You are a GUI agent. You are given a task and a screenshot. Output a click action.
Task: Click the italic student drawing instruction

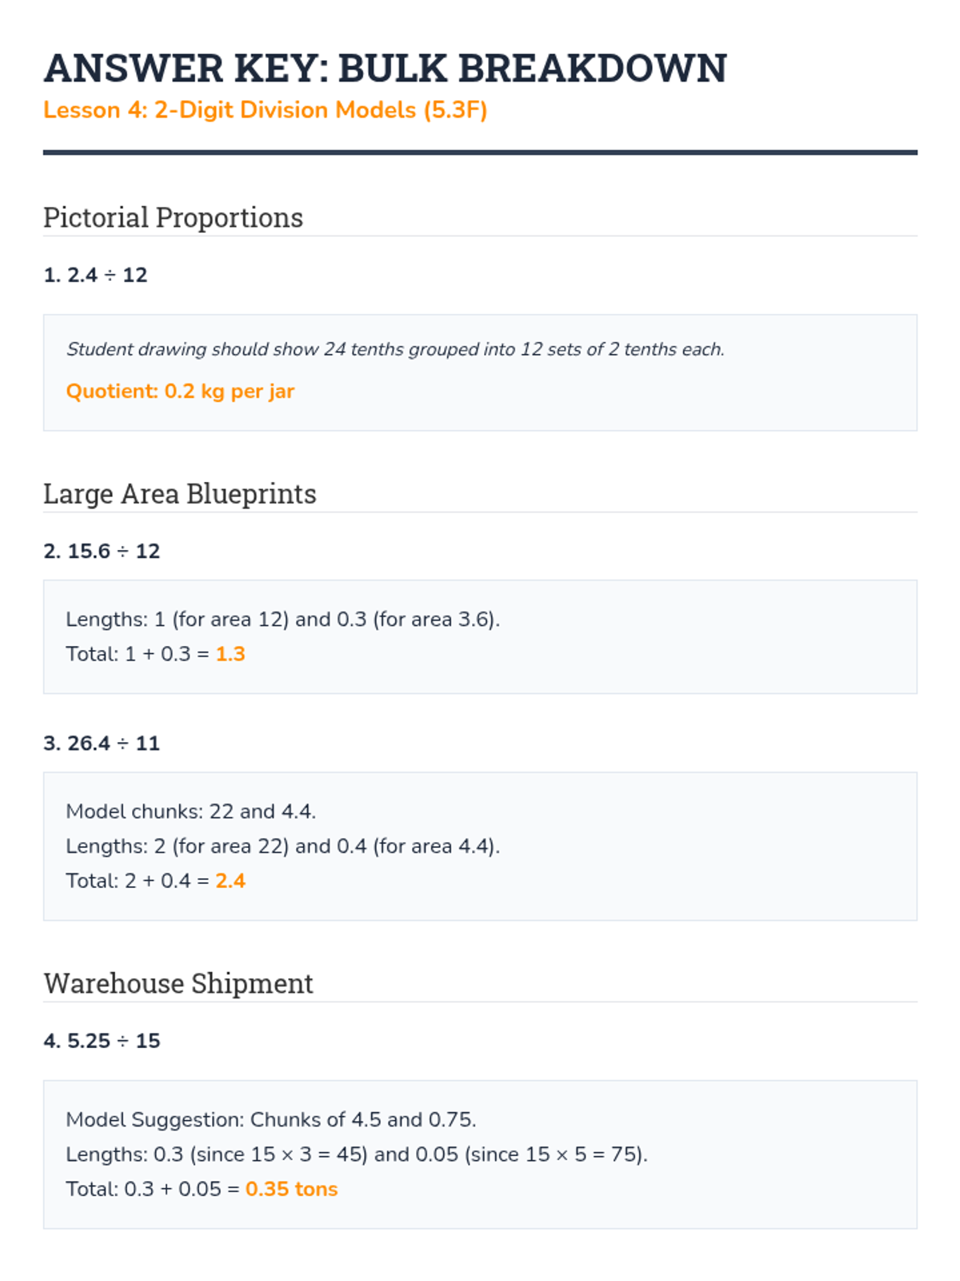click(395, 349)
